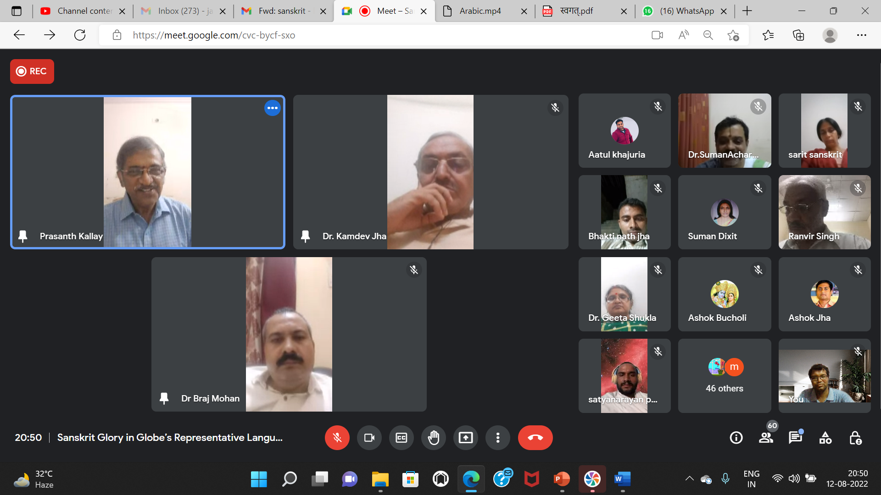This screenshot has height=495, width=881.
Task: Open the meeting details info icon
Action: pos(736,438)
